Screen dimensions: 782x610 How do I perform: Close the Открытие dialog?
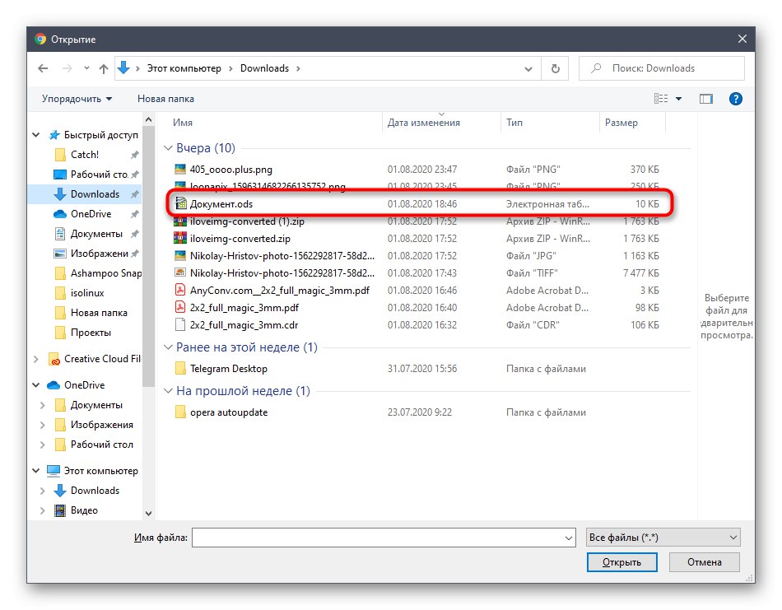click(x=742, y=39)
